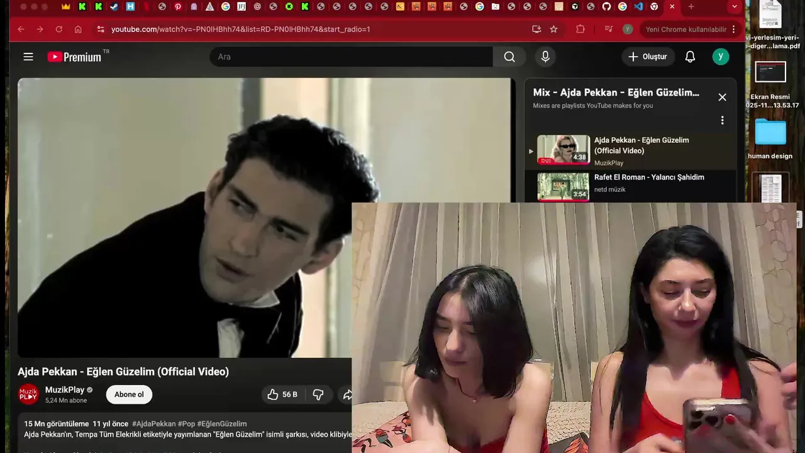Screen dimensions: 805x453
Task: Click Oluştur create button
Action: click(x=647, y=57)
